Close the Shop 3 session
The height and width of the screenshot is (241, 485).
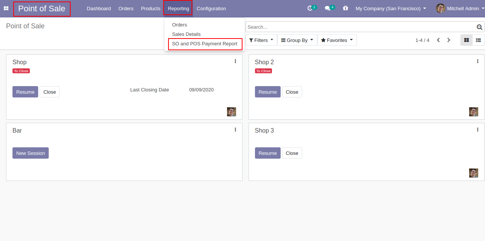tap(292, 153)
